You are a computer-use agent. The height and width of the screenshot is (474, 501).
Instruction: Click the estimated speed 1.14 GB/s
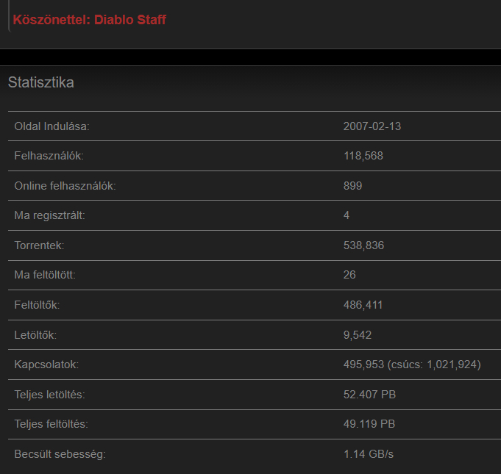point(369,454)
